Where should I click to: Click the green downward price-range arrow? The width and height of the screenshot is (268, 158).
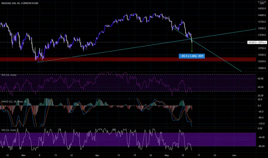192,46
